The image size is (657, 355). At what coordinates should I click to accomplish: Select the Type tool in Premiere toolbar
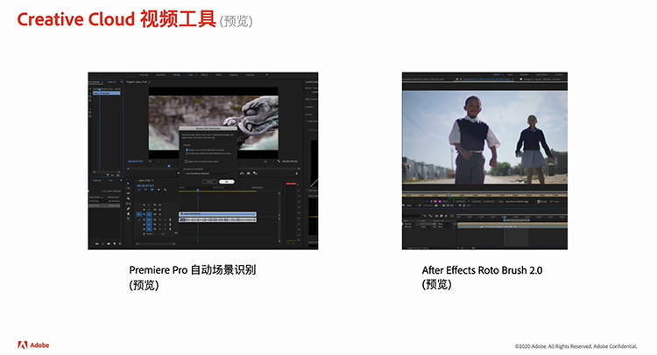pos(128,219)
